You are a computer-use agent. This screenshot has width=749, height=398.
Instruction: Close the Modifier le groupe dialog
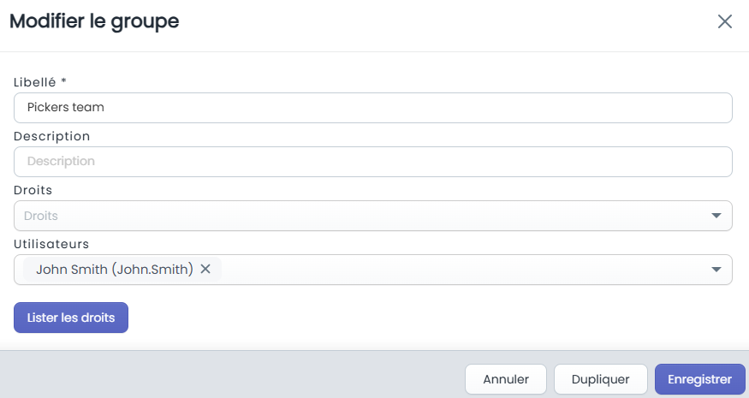point(725,21)
